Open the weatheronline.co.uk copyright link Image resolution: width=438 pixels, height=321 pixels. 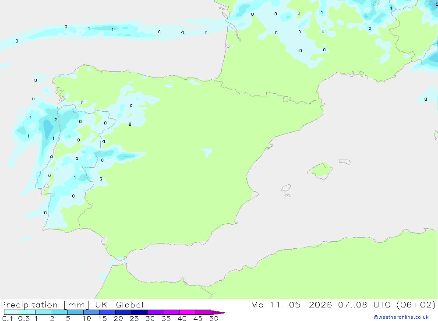[401, 317]
